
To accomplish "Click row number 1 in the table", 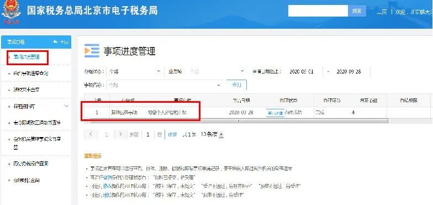I will [97, 113].
